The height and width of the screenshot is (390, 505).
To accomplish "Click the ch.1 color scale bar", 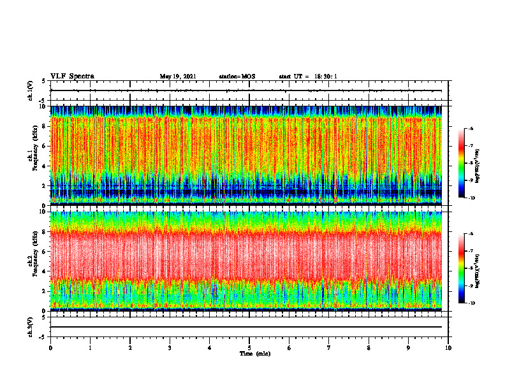I will click(x=461, y=163).
